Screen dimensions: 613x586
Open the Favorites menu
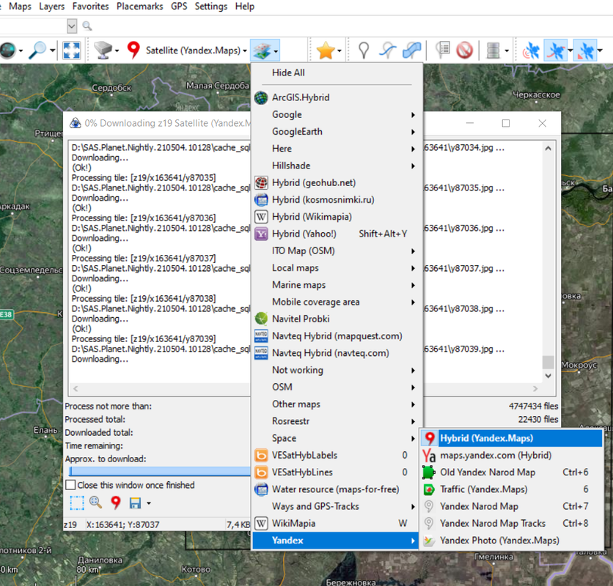(x=90, y=7)
